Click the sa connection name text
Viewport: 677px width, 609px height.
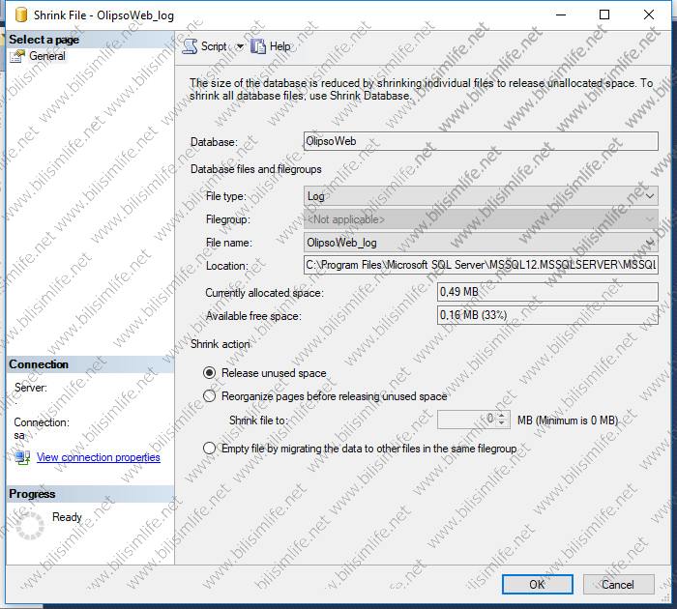(x=19, y=436)
